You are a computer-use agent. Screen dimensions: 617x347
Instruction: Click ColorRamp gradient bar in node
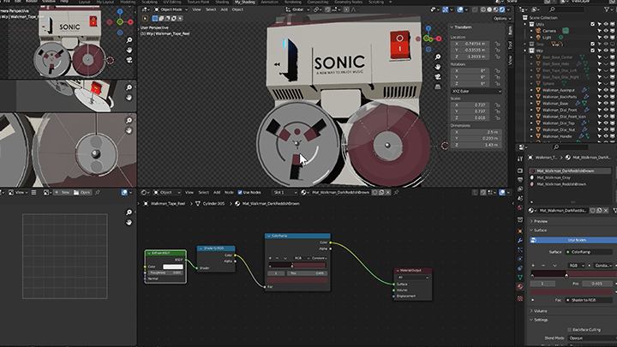pos(297,266)
